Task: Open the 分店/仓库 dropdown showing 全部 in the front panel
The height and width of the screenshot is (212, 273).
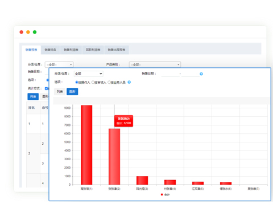Action: coord(89,74)
